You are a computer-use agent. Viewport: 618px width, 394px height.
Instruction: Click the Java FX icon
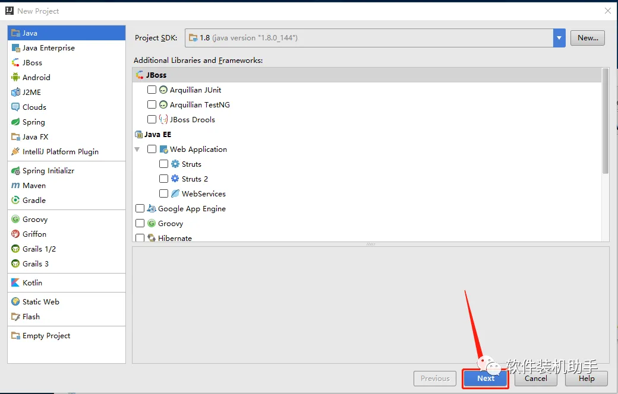pyautogui.click(x=16, y=137)
